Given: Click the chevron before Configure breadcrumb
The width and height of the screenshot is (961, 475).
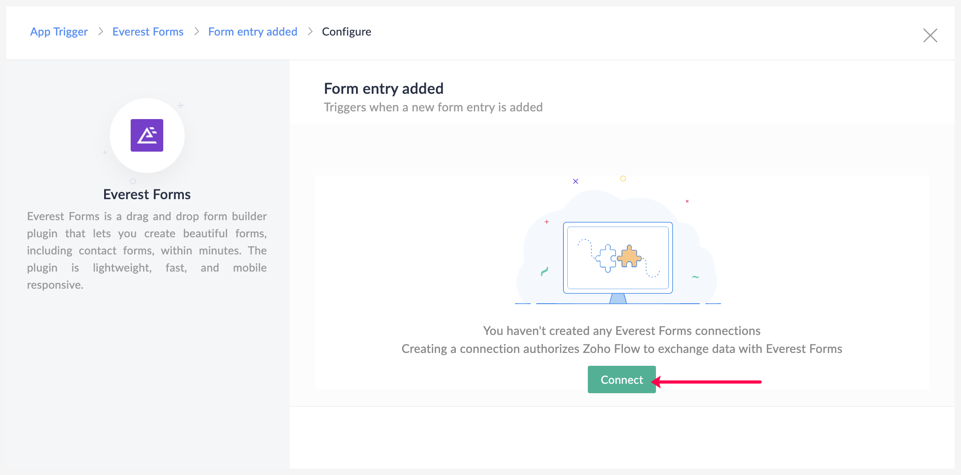Looking at the screenshot, I should tap(310, 31).
